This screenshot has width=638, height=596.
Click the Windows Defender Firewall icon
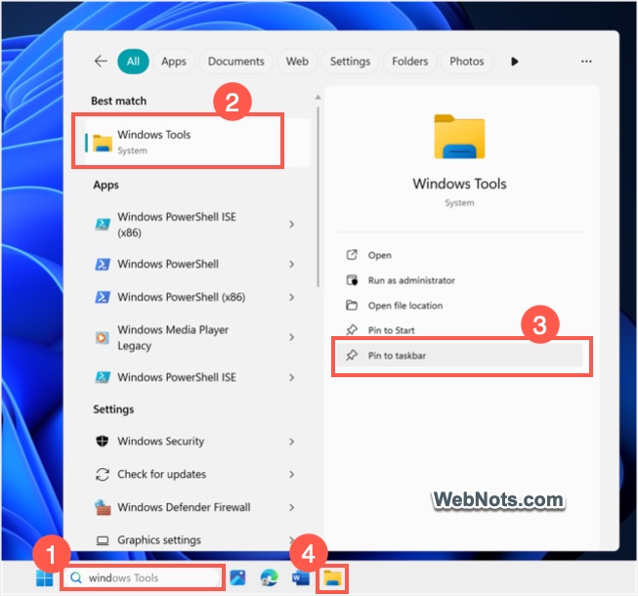pyautogui.click(x=103, y=507)
